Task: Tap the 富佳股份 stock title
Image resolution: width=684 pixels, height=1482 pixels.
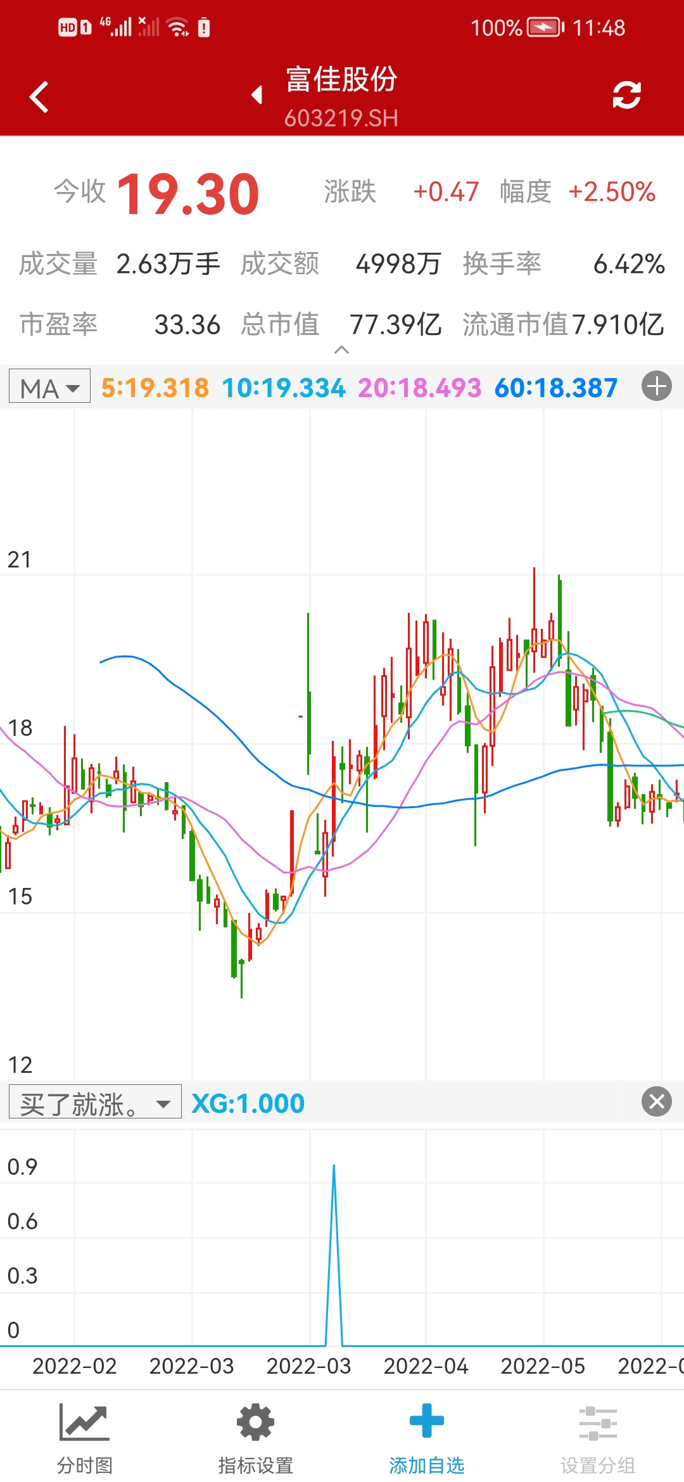Action: tap(341, 80)
